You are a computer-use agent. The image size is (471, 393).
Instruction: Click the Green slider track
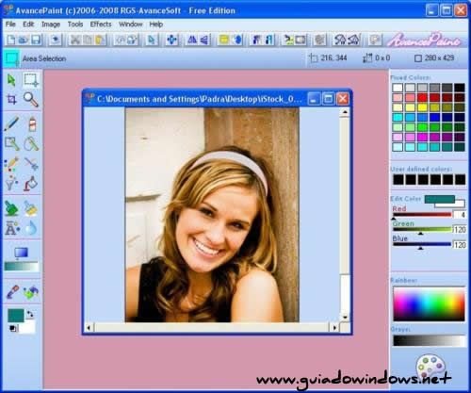422,230
